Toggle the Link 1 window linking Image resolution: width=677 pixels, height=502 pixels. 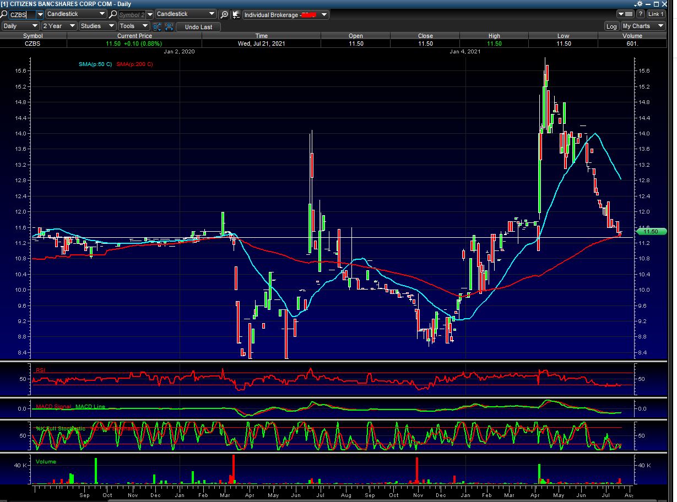(656, 14)
